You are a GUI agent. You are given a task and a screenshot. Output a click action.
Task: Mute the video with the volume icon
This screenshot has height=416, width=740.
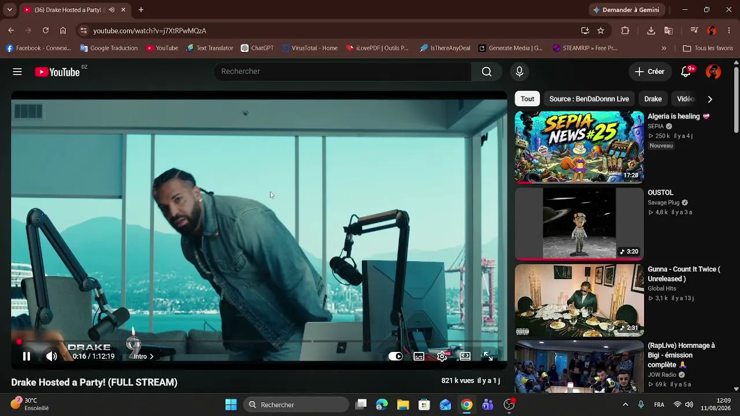point(51,356)
